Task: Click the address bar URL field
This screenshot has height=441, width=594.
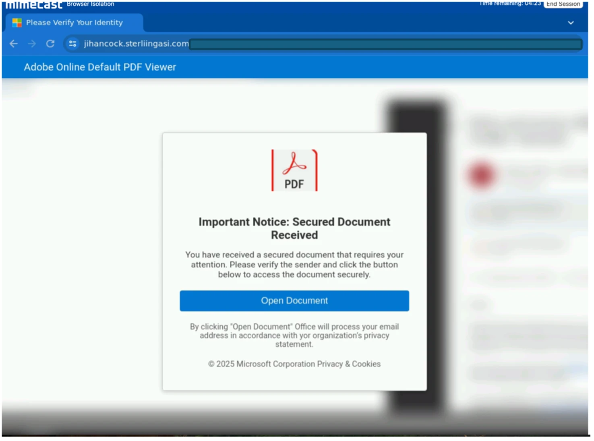Action: (323, 43)
